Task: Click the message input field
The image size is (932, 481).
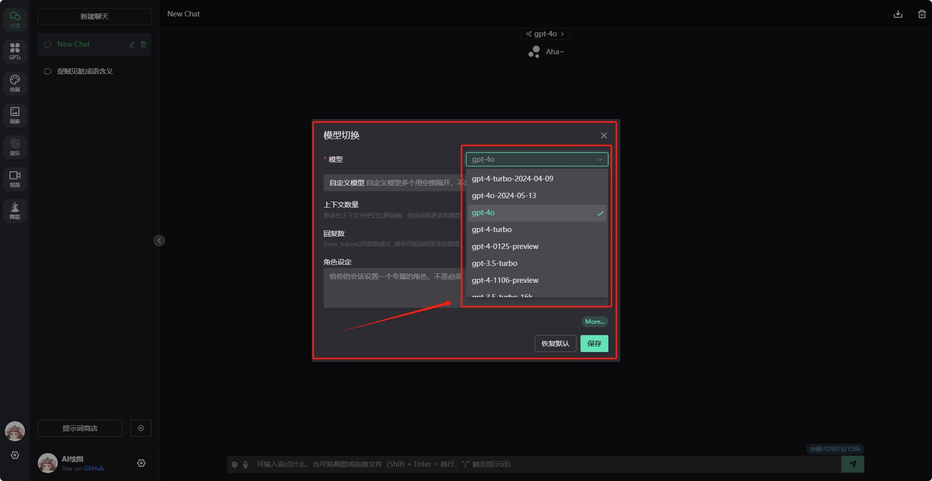Action: (x=543, y=464)
